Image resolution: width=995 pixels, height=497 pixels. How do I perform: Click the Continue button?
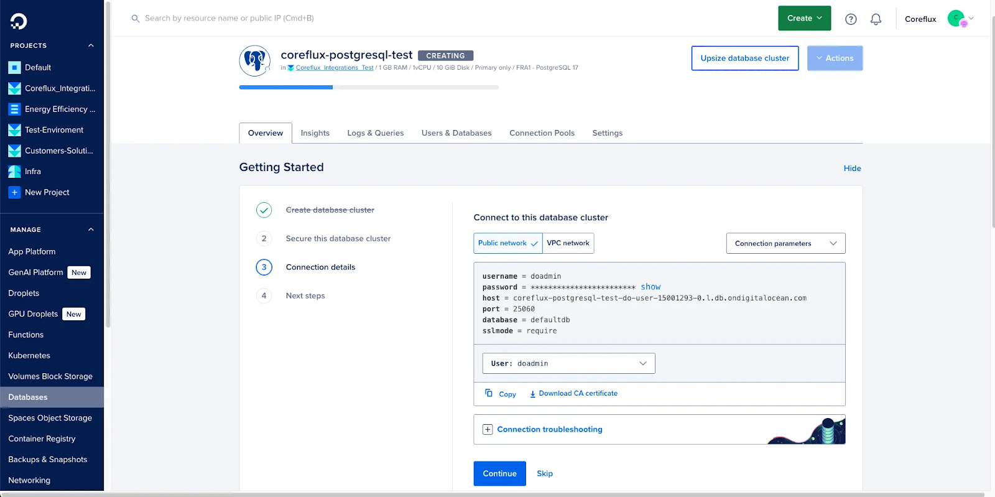point(500,473)
